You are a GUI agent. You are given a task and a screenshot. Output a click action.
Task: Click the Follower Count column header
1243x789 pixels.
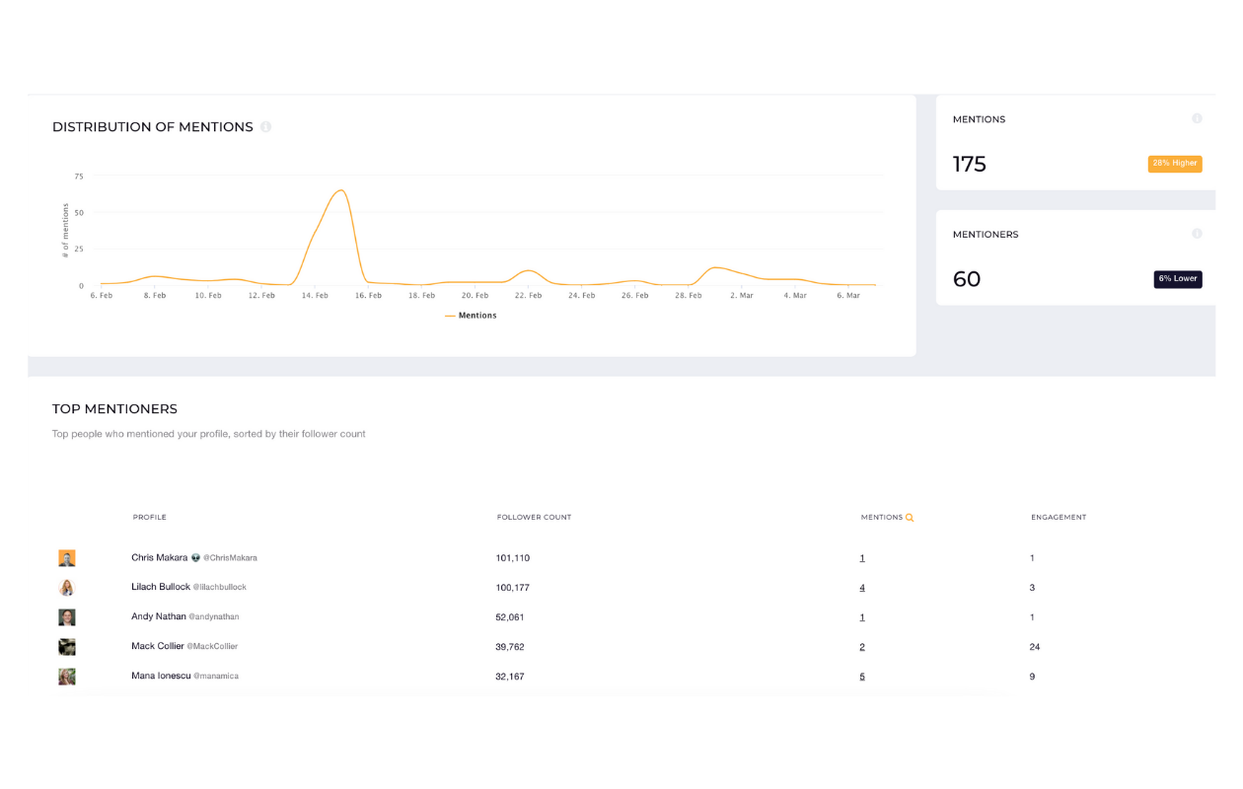tap(535, 517)
